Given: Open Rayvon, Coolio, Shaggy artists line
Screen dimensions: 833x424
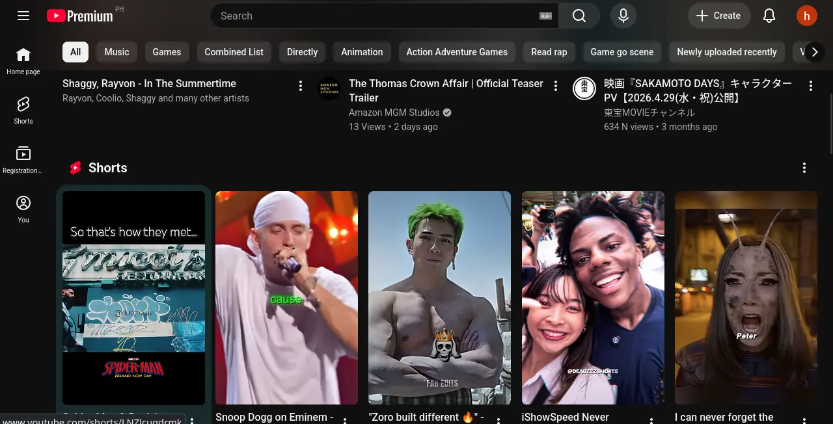Looking at the screenshot, I should [156, 98].
